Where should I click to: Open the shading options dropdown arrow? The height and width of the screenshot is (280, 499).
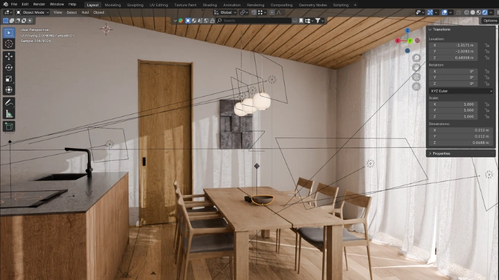point(491,12)
